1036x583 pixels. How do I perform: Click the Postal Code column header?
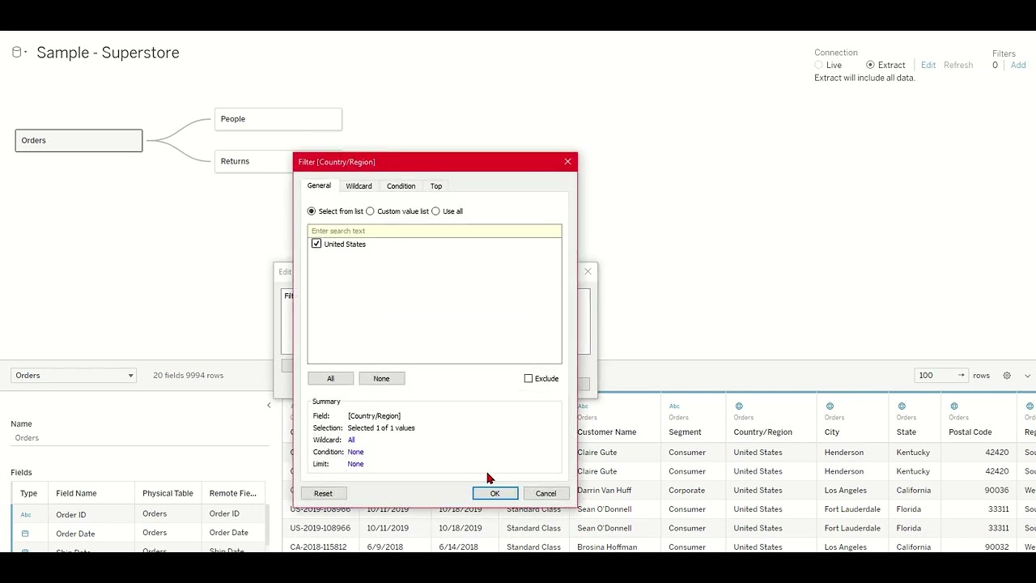[x=970, y=432]
